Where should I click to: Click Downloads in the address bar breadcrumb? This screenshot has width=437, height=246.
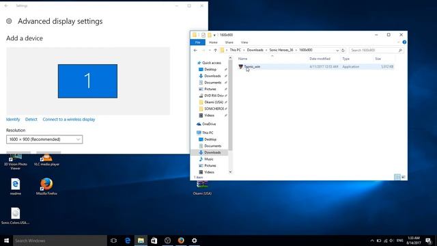(255, 50)
